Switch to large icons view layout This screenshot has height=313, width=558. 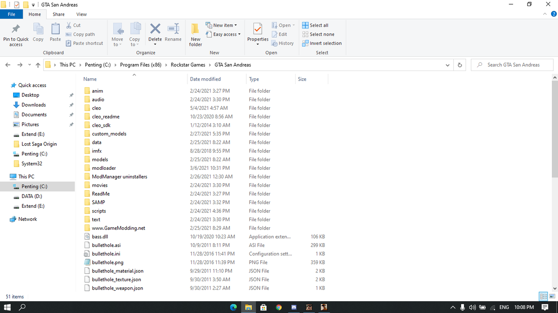coord(552,296)
